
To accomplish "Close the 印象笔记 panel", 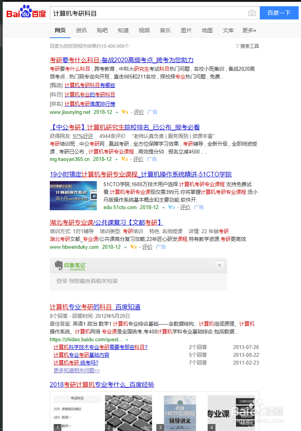I will click(219, 265).
